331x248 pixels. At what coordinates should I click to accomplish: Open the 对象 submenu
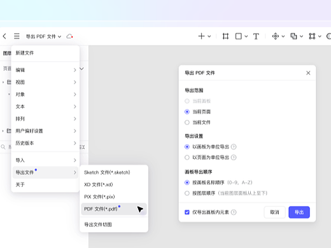[45, 94]
